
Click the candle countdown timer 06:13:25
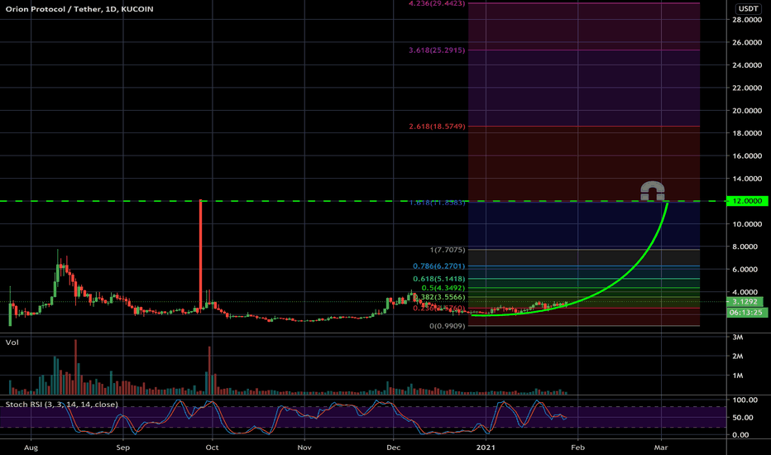click(746, 313)
